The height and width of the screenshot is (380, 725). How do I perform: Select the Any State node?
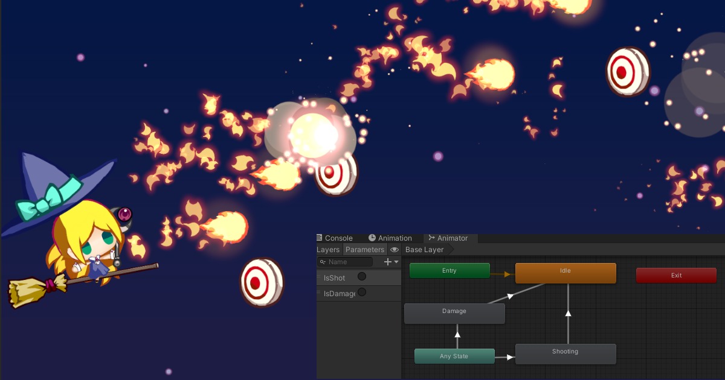pos(454,356)
